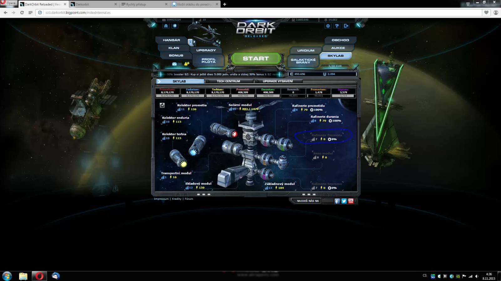501x281 pixels.
Task: Select the Transportní modul label
Action: coord(176,173)
